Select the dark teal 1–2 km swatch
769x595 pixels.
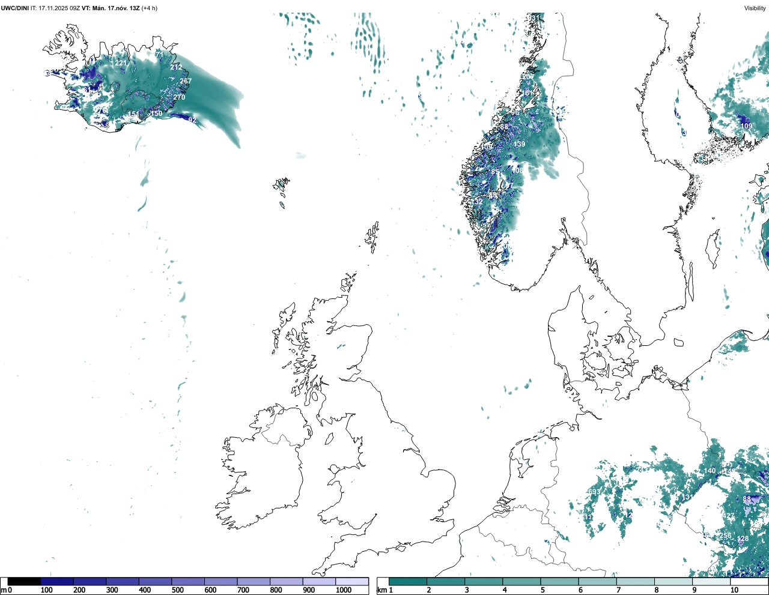coord(407,581)
